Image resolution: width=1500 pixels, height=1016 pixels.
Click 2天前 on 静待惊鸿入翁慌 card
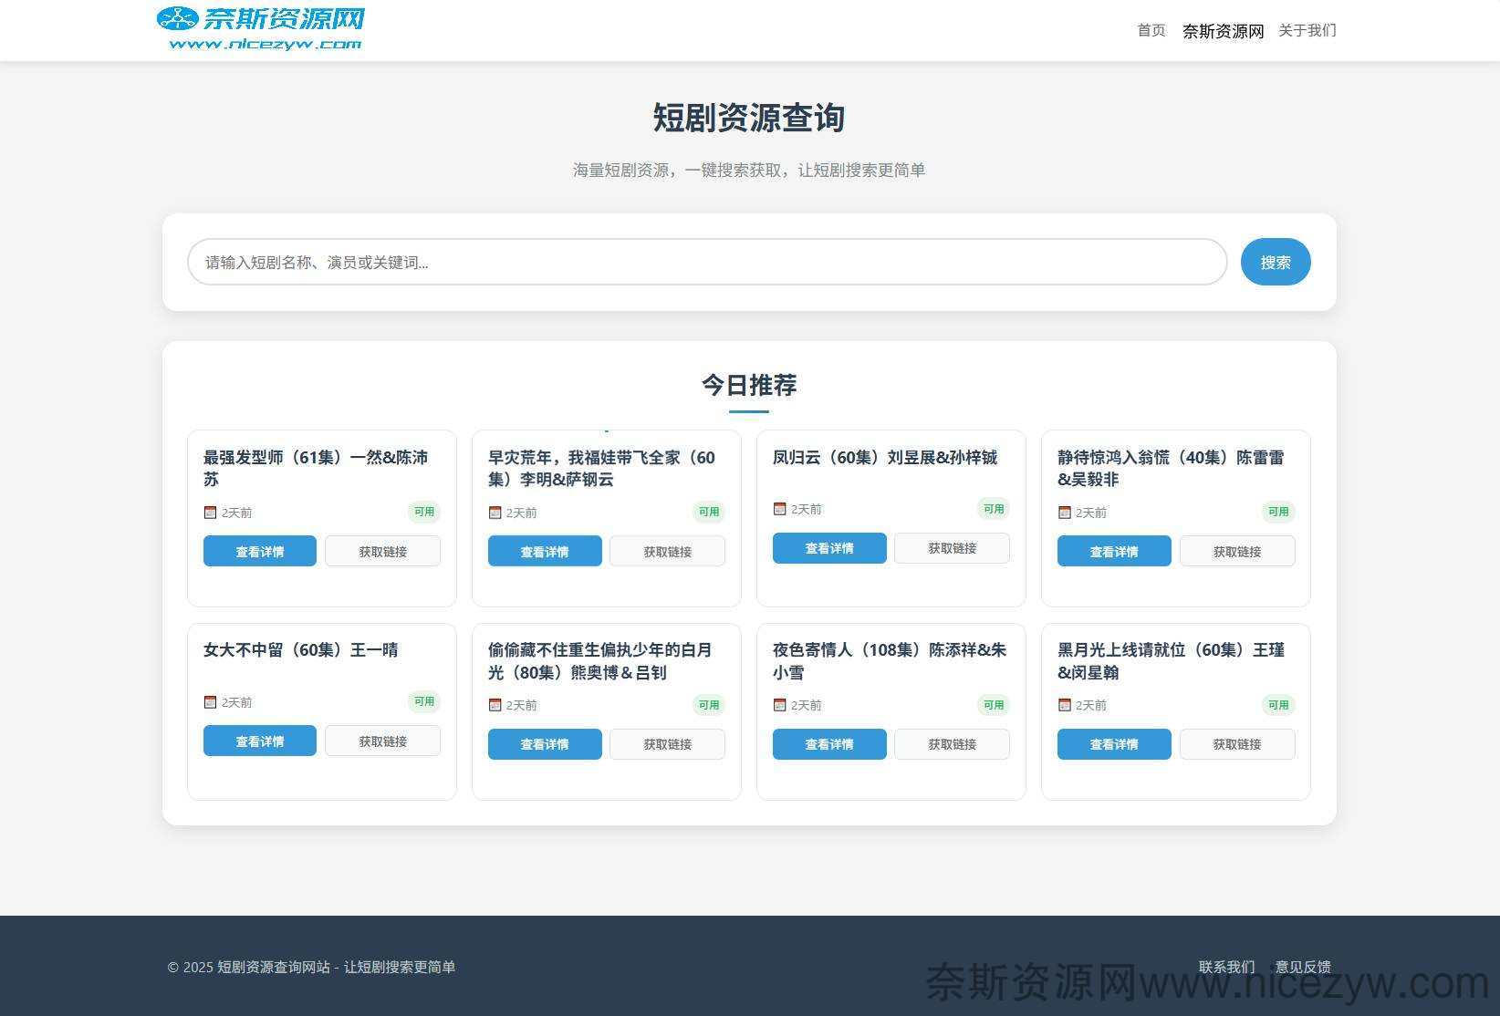pos(1090,513)
